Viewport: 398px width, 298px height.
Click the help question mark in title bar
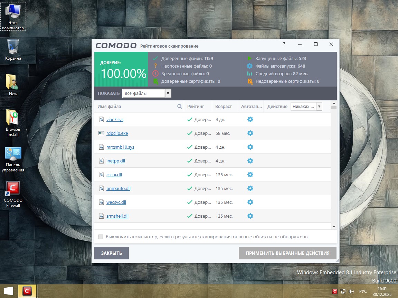tap(284, 44)
